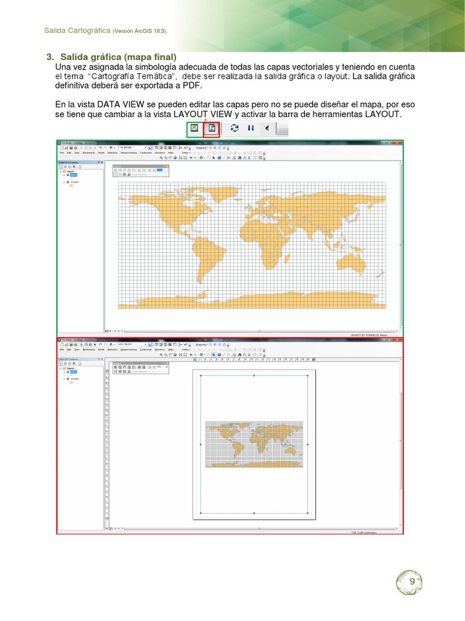Click the Save icon in the upper window toolbar

click(x=71, y=148)
